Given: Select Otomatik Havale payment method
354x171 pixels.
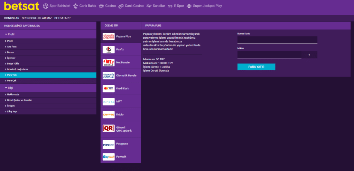Looking at the screenshot, I should point(121,76).
